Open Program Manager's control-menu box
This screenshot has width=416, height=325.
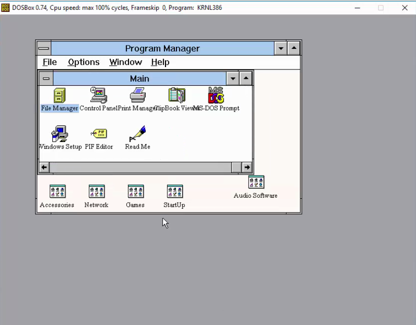point(43,48)
